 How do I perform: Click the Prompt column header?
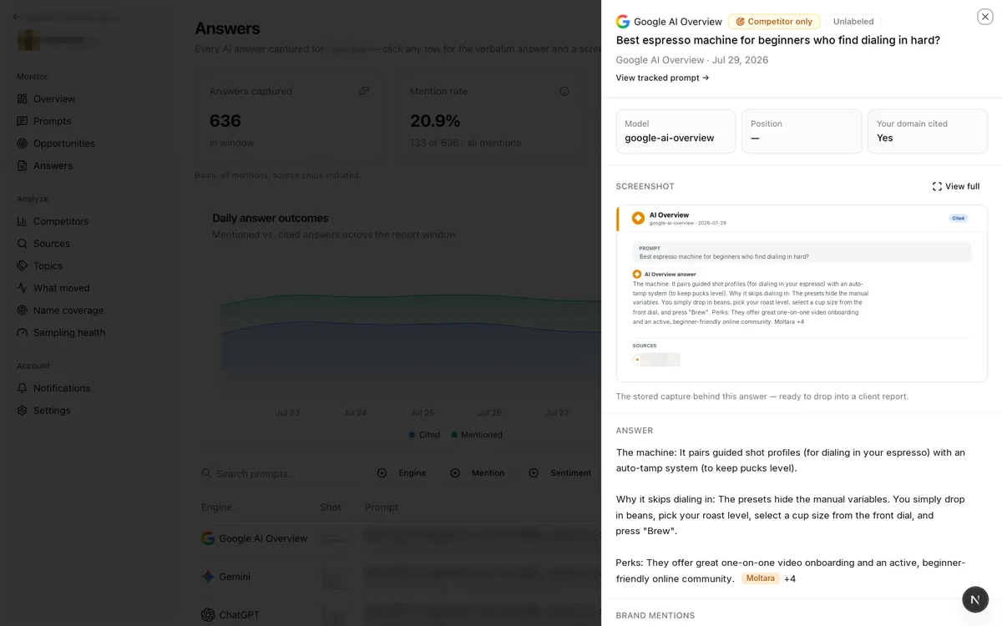pos(382,507)
